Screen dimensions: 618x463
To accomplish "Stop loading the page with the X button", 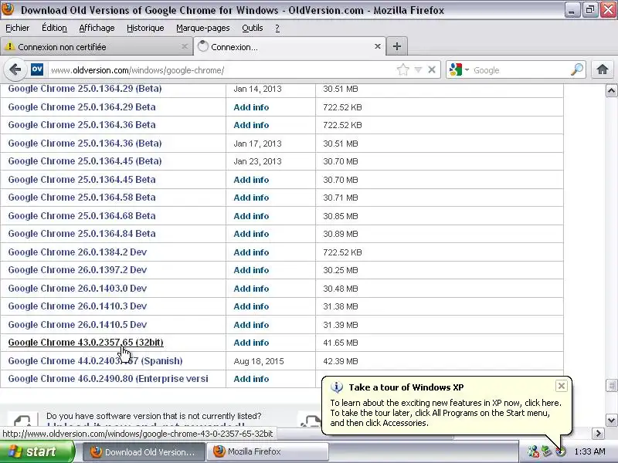I will click(x=432, y=69).
